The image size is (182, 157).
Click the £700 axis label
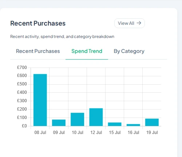pos(22,68)
